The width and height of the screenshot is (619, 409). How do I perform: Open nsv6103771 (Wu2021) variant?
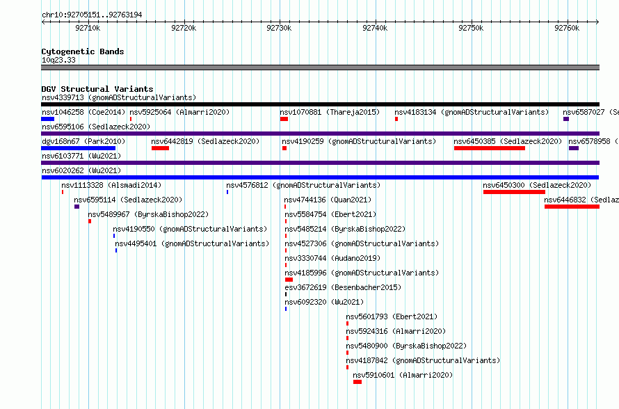pos(81,156)
